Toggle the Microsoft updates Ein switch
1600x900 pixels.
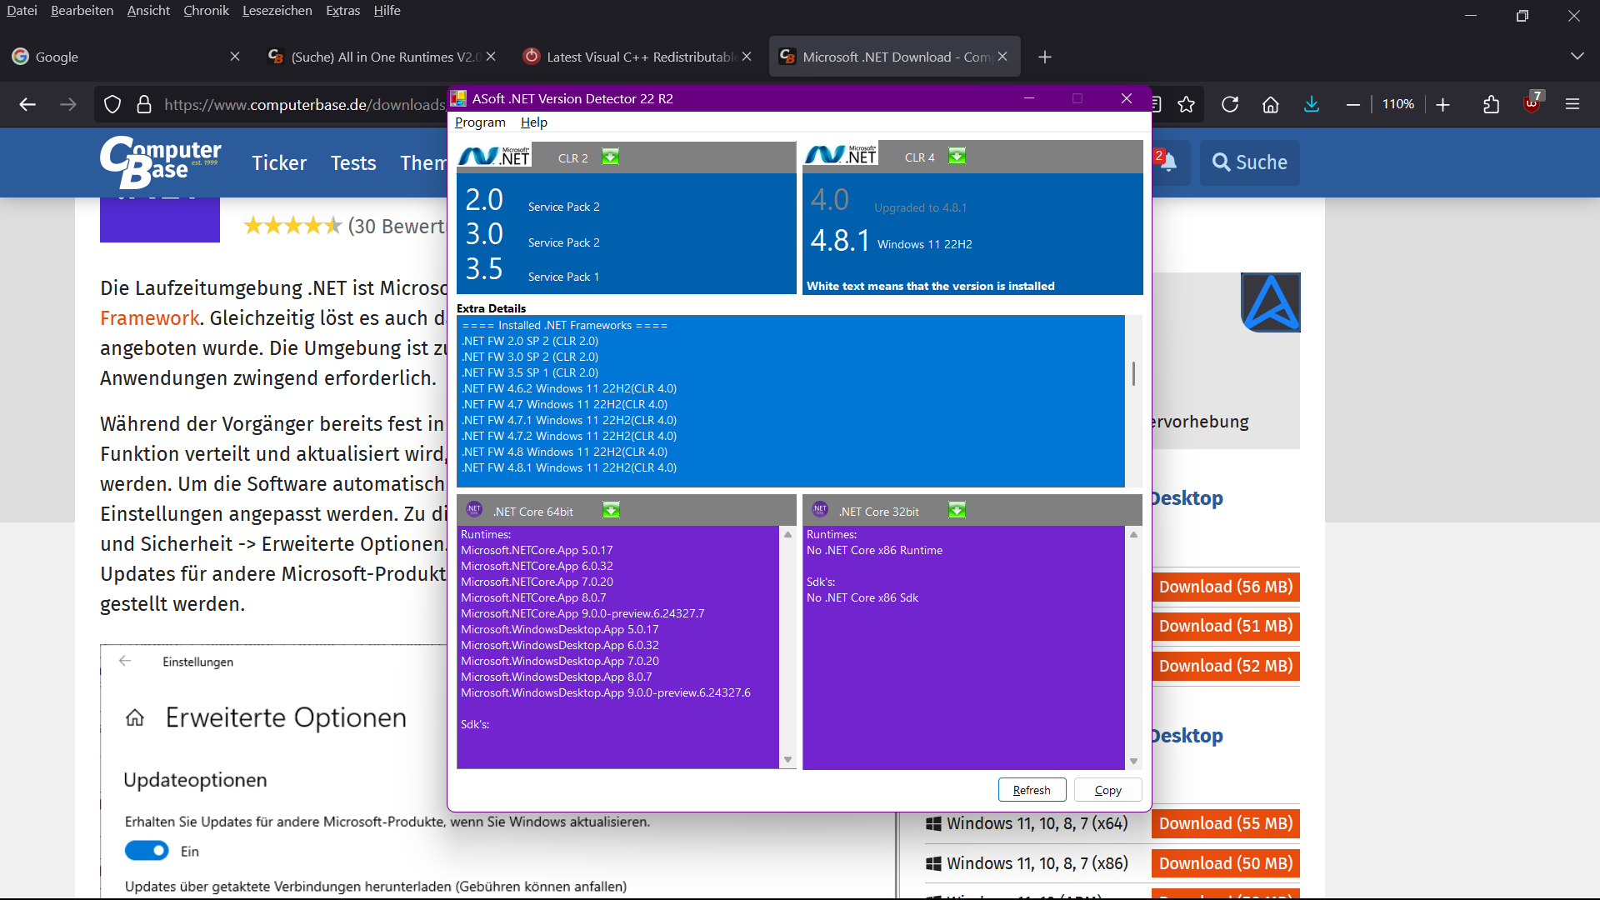pos(147,851)
